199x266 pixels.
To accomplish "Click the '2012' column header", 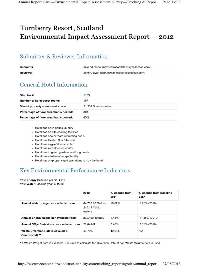I will 87,193.
